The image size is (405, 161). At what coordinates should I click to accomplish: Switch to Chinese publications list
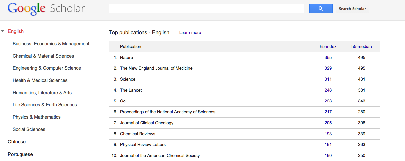click(x=17, y=142)
